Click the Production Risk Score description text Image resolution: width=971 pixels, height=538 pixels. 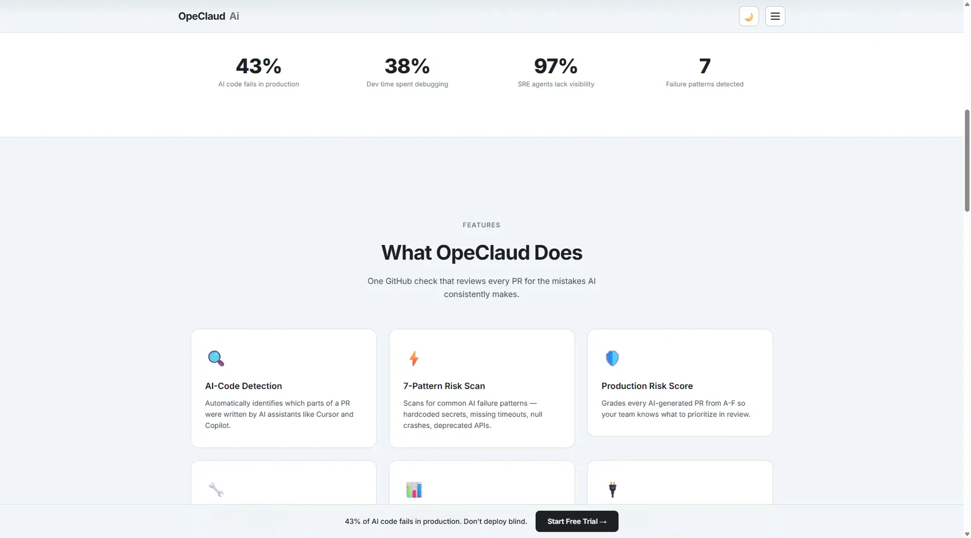[676, 409]
